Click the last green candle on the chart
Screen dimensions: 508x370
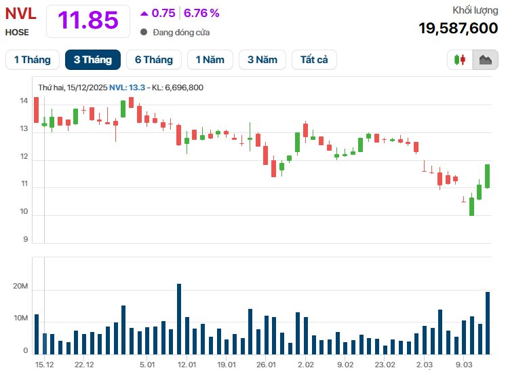tap(487, 176)
